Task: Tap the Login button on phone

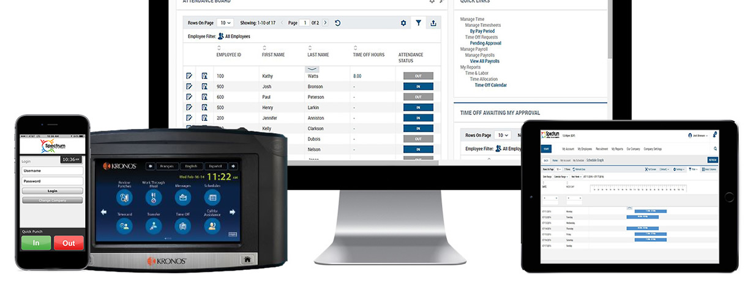Action: pyautogui.click(x=53, y=191)
